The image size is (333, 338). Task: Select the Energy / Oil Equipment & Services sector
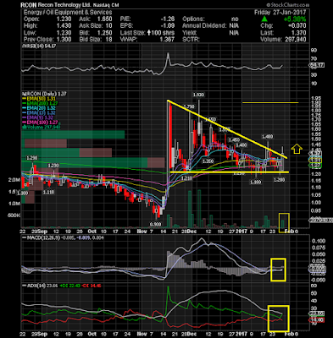68,13
